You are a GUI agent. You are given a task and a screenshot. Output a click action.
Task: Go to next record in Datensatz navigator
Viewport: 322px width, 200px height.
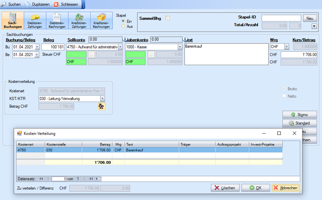coord(84,179)
